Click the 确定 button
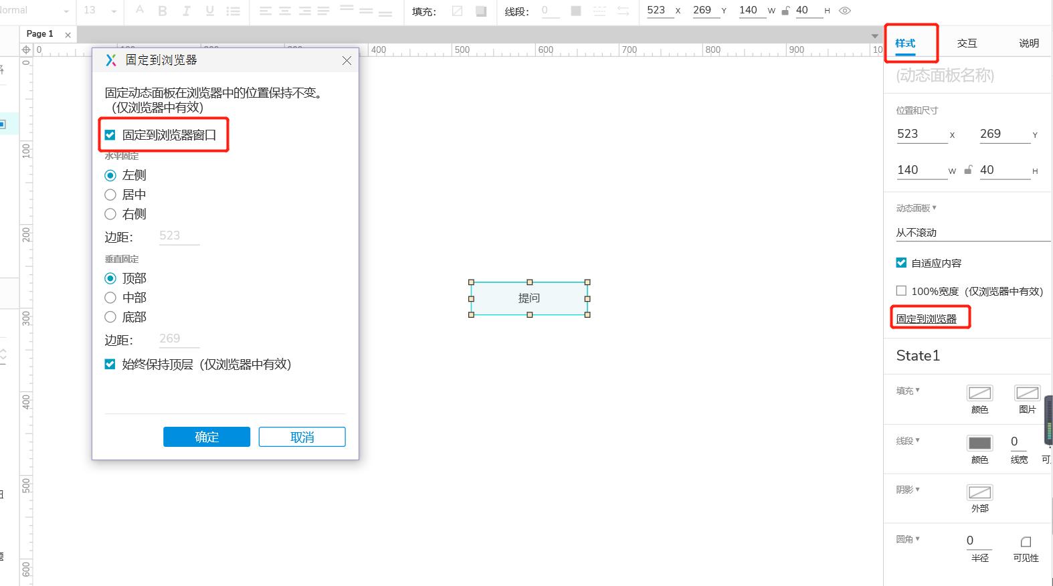1053x586 pixels. click(x=207, y=437)
